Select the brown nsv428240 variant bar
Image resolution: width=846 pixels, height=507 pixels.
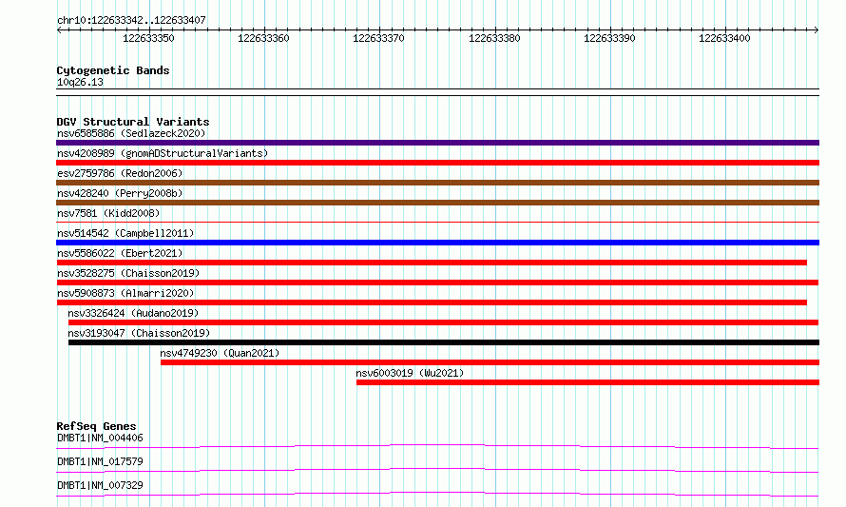[437, 203]
